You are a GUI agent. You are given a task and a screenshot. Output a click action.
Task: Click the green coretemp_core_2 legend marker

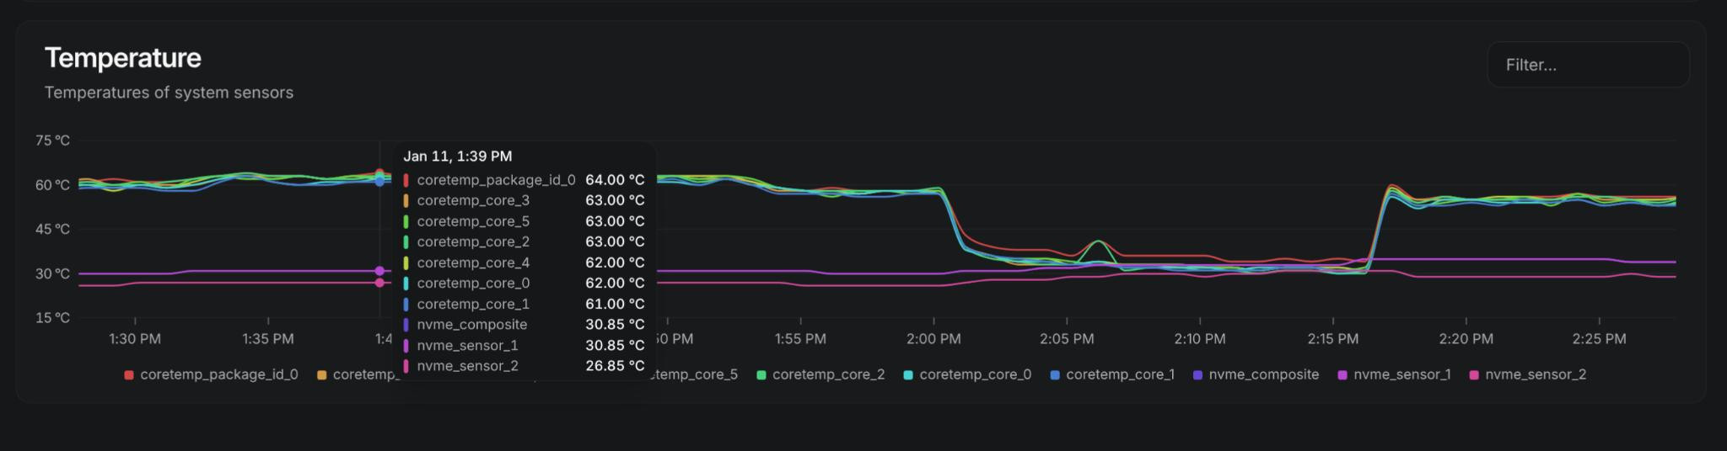click(x=761, y=375)
